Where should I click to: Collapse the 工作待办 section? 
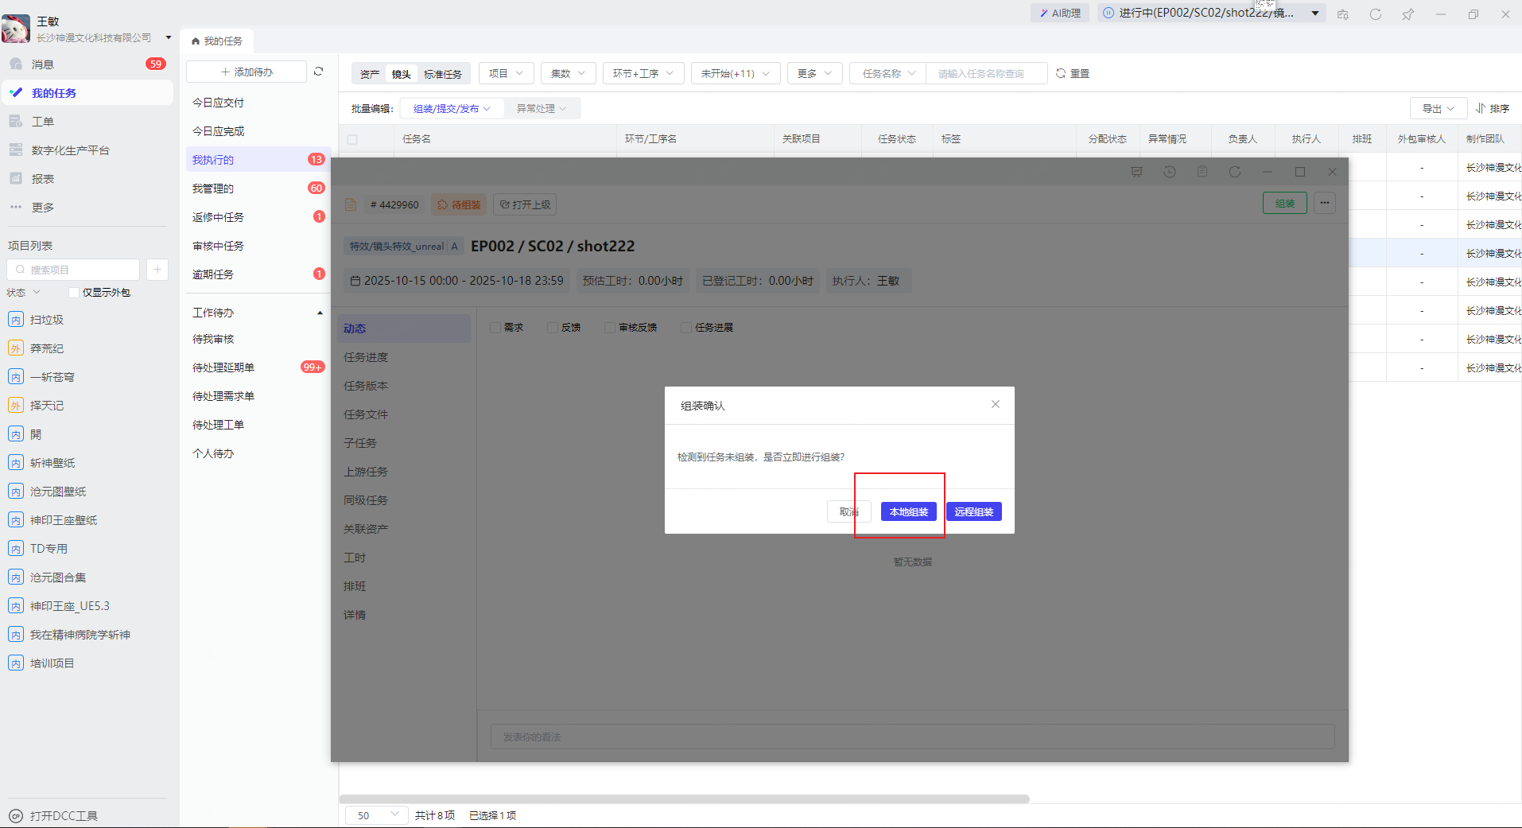point(320,313)
